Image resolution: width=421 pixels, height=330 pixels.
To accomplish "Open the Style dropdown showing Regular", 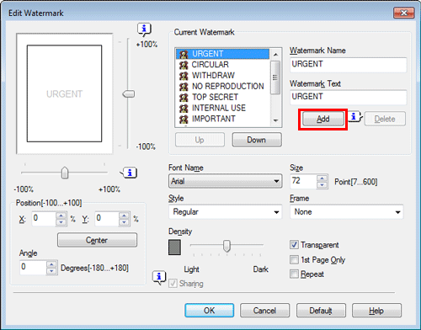I will [x=226, y=212].
